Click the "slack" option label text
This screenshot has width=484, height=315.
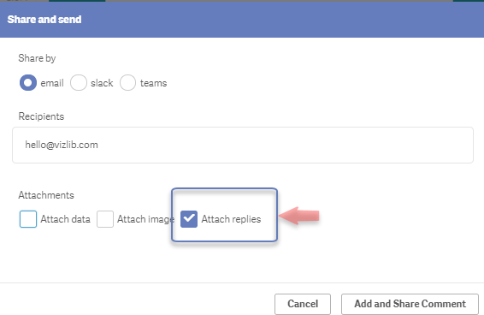pos(102,83)
